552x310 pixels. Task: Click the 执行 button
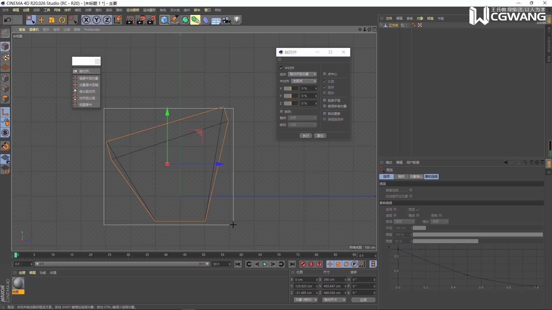coord(306,136)
